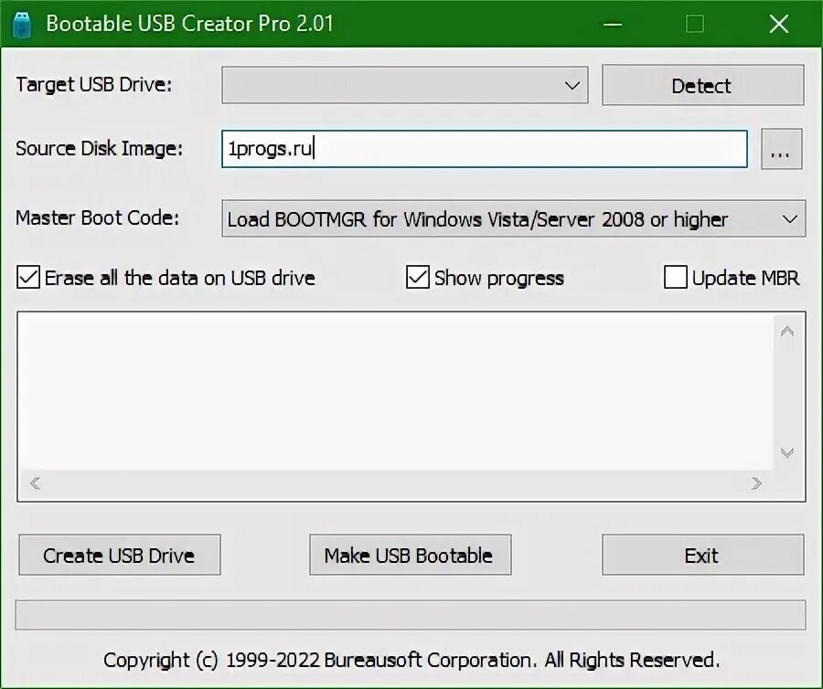Enable the Update MBR checkbox
Screen dimensions: 823x689
(x=675, y=276)
